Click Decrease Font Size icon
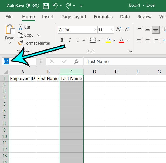Image resolution: width=166 pixels, height=163 pixels. pyautogui.click(x=127, y=29)
